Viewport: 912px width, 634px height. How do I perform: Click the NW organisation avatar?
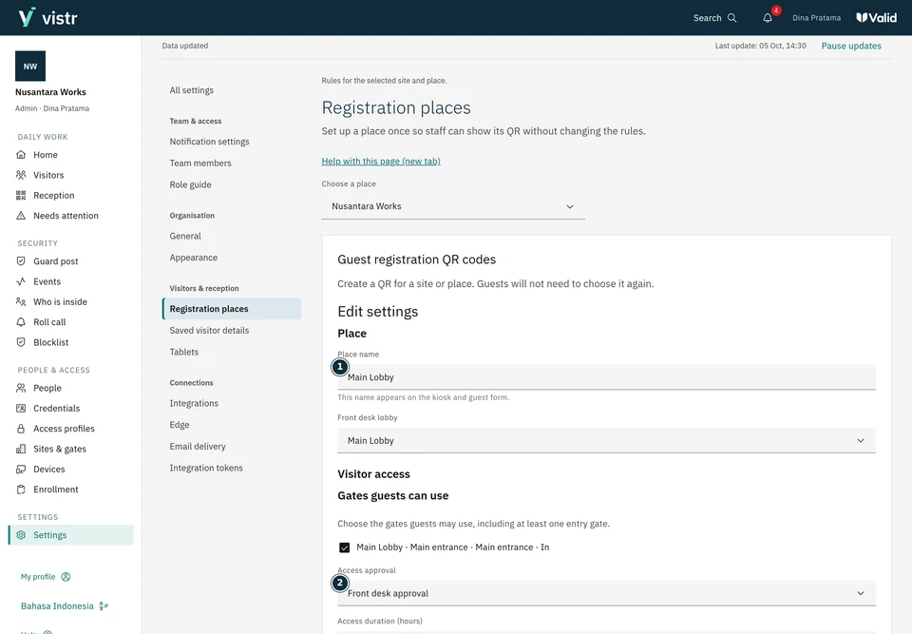30,67
